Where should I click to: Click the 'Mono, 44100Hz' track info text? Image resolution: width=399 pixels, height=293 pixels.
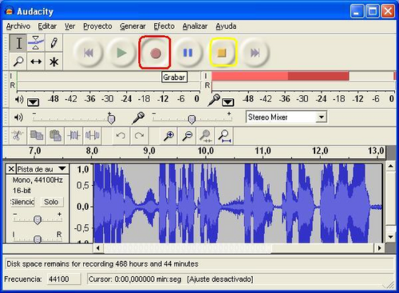[x=37, y=180]
